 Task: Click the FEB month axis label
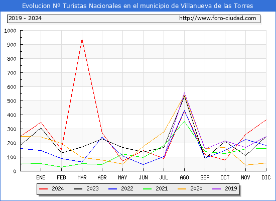[x=61, y=177]
